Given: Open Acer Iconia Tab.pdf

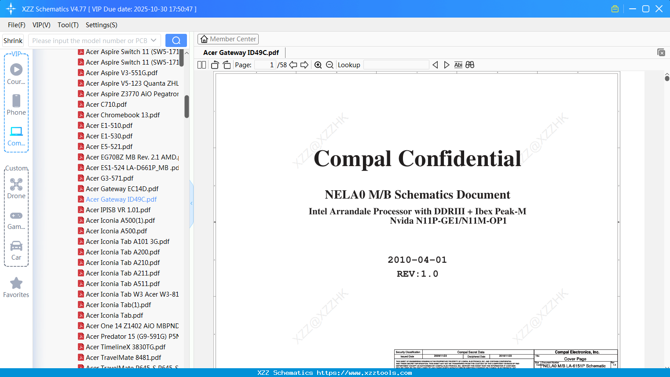Looking at the screenshot, I should coord(110,315).
